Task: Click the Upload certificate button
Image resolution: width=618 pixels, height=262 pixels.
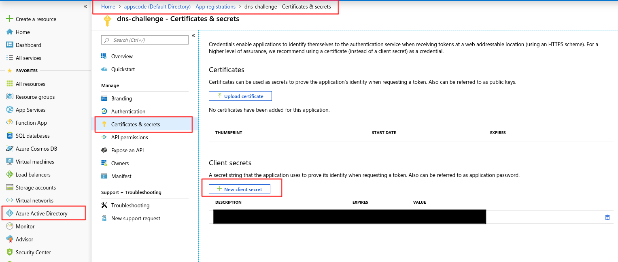Action: coord(240,96)
